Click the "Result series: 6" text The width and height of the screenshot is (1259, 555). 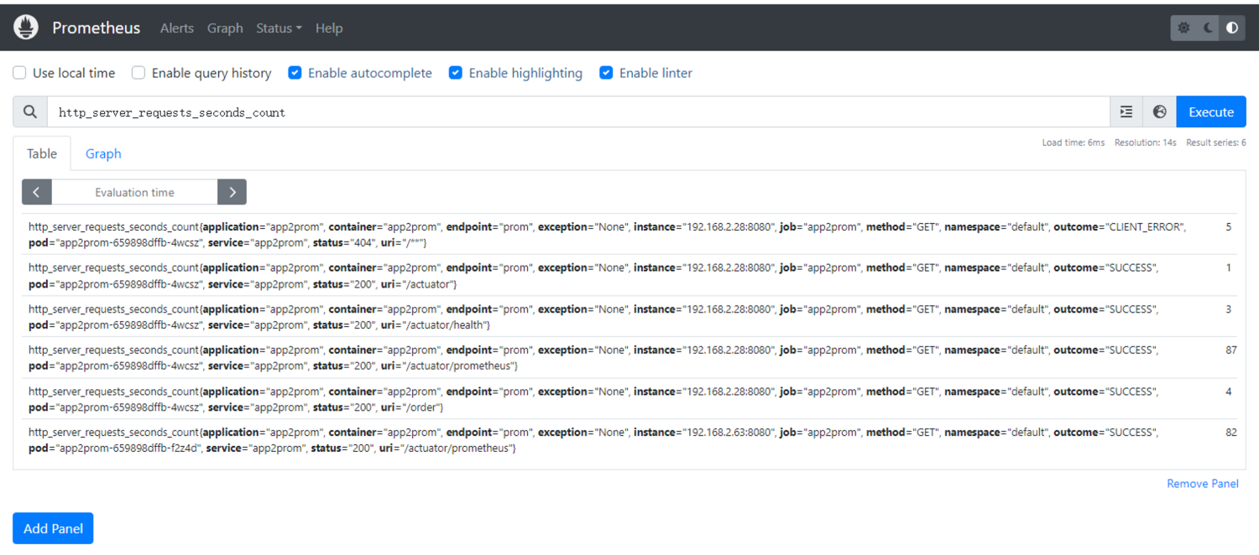click(x=1215, y=143)
